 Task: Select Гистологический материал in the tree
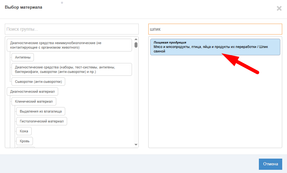42,122
